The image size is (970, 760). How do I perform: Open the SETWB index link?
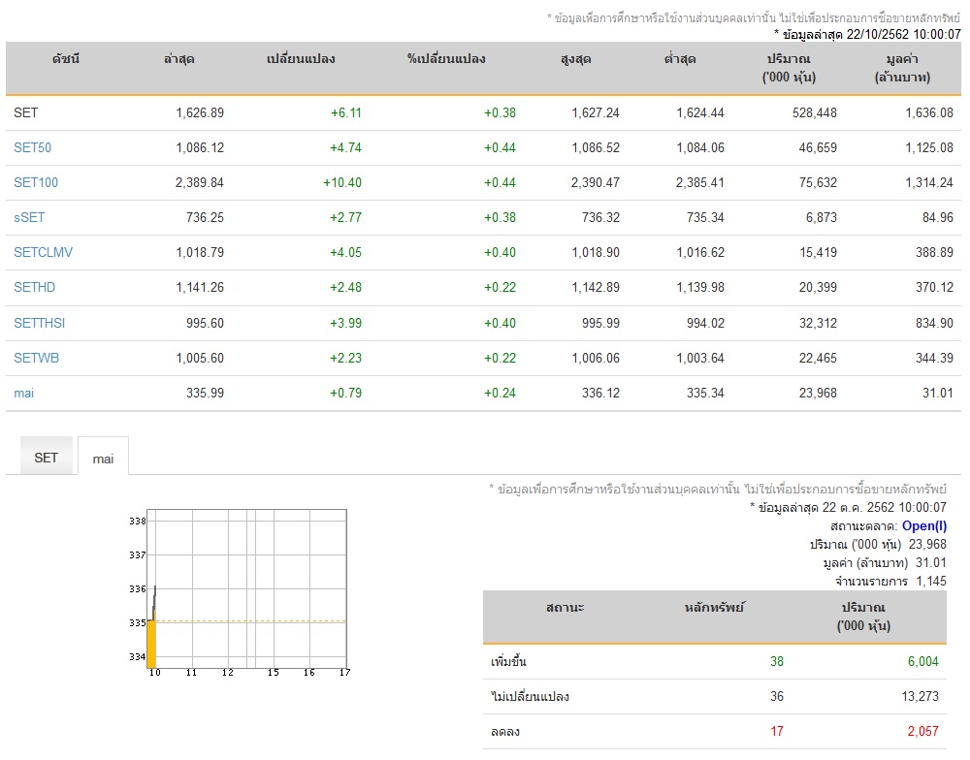pos(36,358)
